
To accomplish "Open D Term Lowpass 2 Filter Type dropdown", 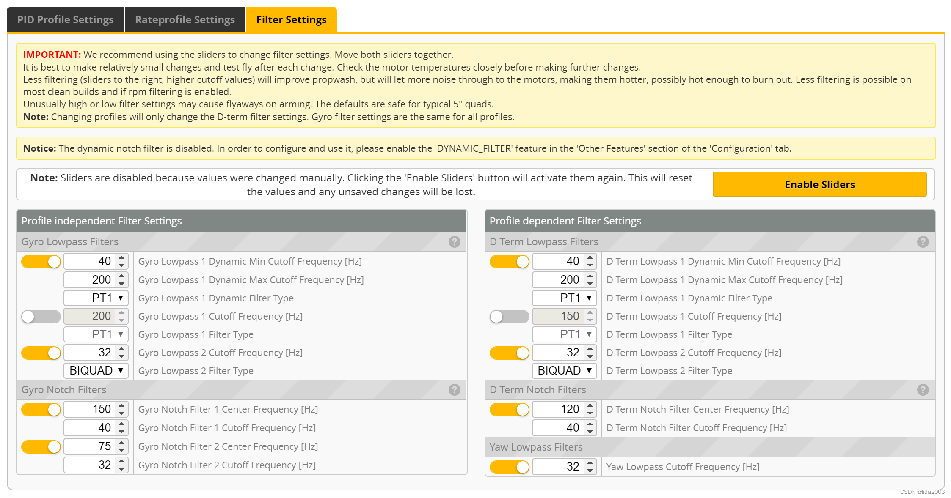I will pos(564,371).
